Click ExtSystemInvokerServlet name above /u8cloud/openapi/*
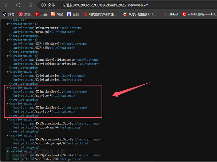 [55, 139]
